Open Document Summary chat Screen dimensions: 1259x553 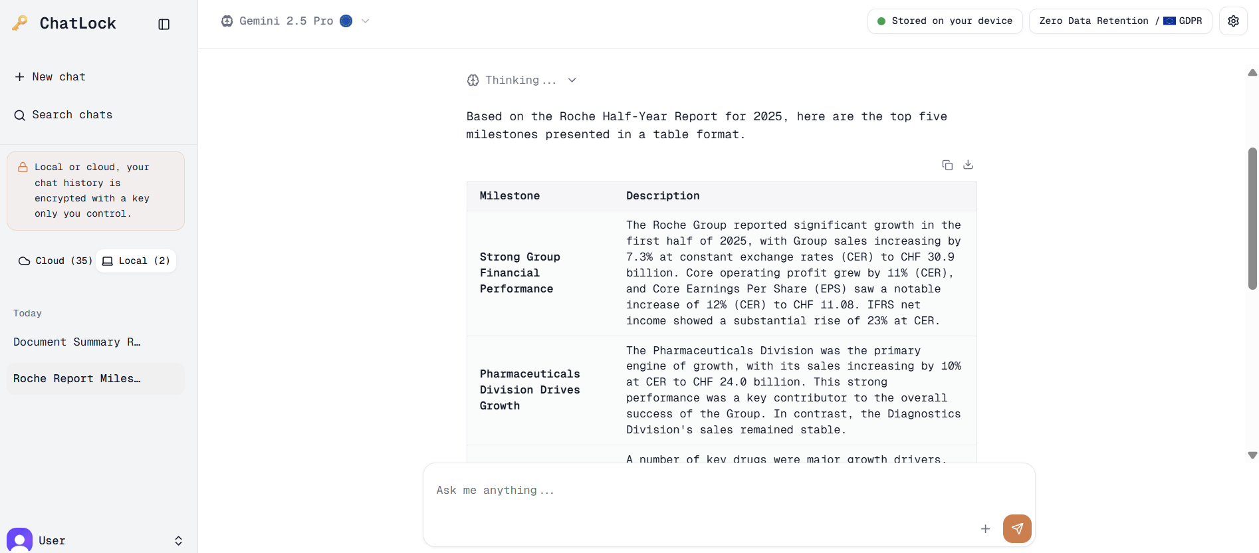(x=77, y=342)
